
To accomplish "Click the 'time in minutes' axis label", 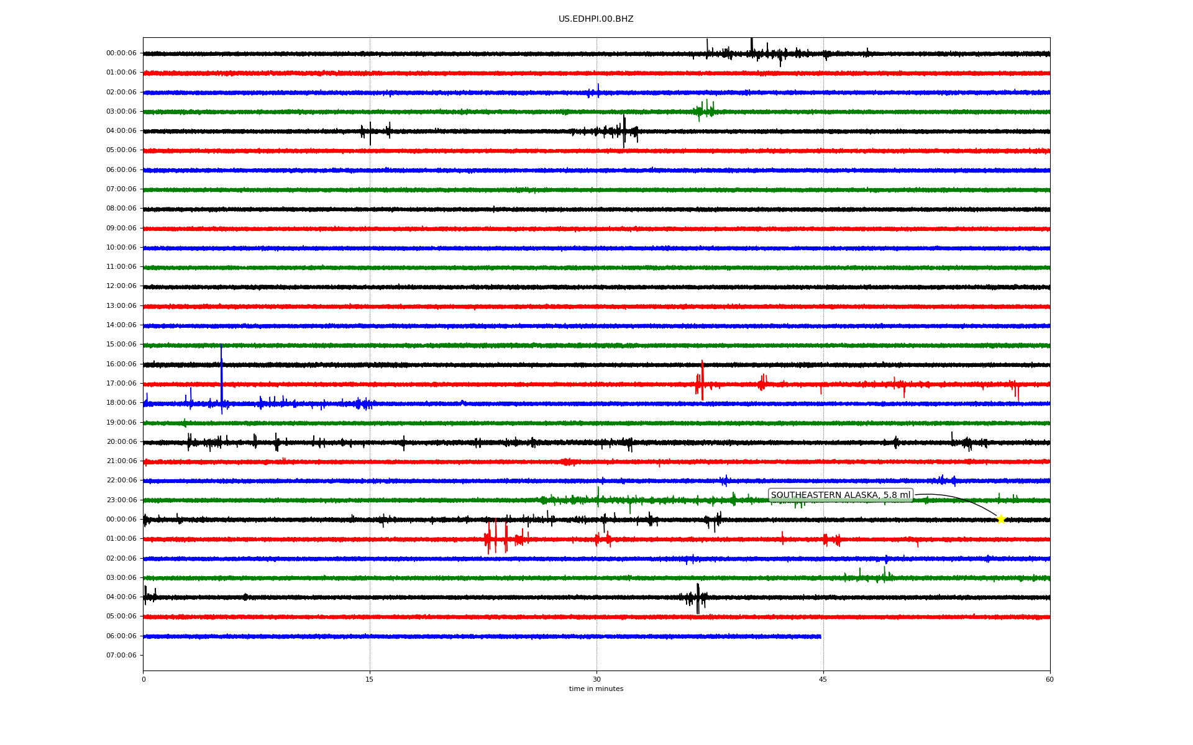I will pos(596,689).
